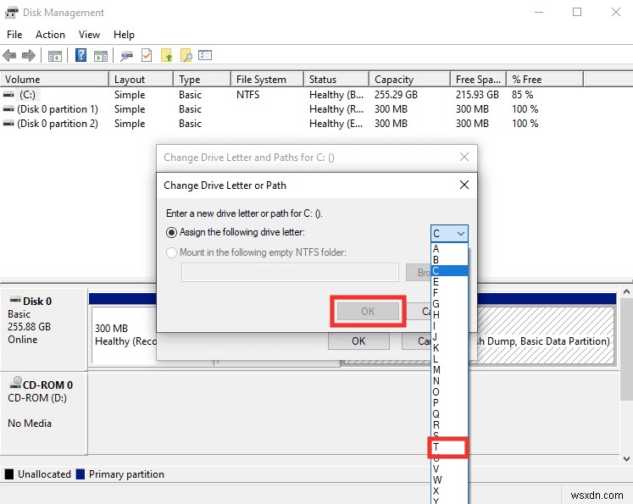Choose letter M in drive letter list
Screen dimensions: 633x504
449,369
